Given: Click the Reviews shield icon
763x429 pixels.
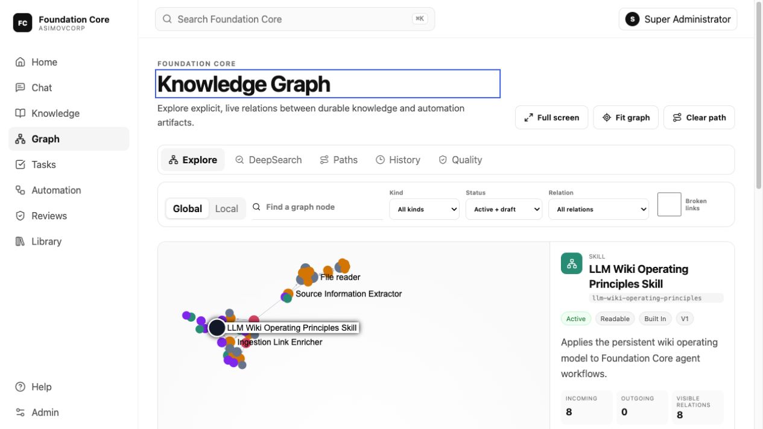Looking at the screenshot, I should point(21,216).
